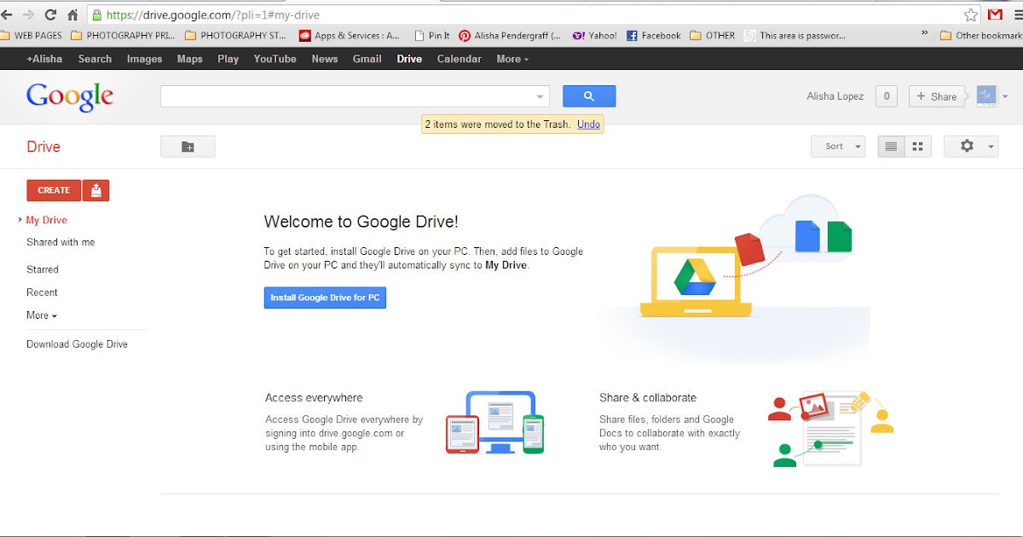Select Shared with me
The image size is (1023, 537).
[x=61, y=242]
